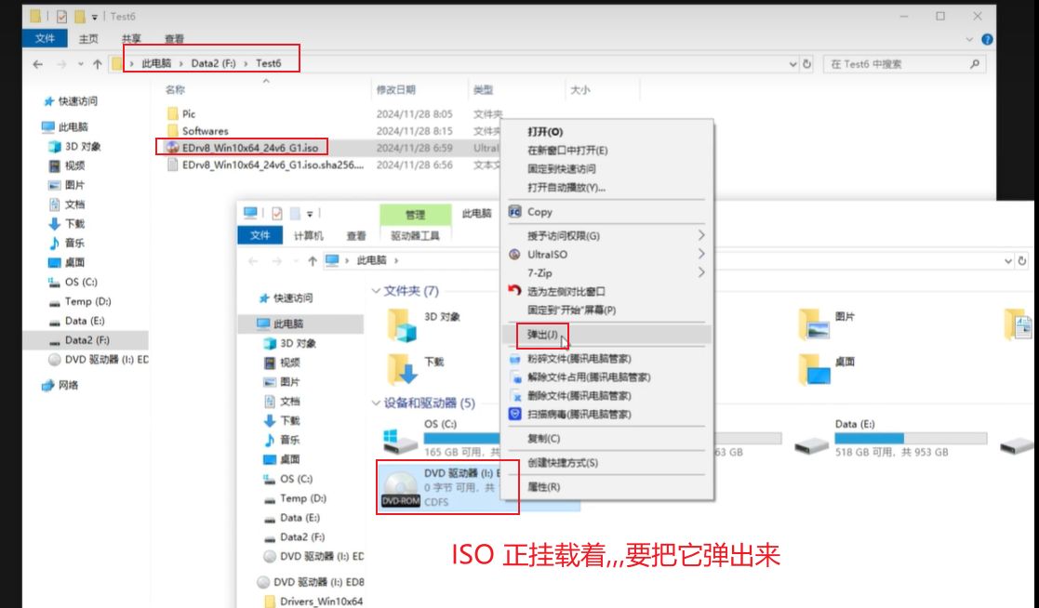Click the help question mark icon
Image resolution: width=1039 pixels, height=608 pixels.
(x=987, y=39)
